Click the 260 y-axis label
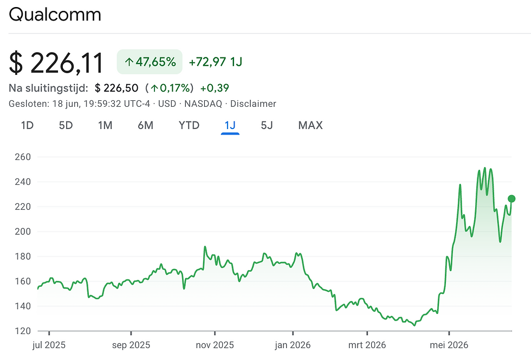 point(23,157)
